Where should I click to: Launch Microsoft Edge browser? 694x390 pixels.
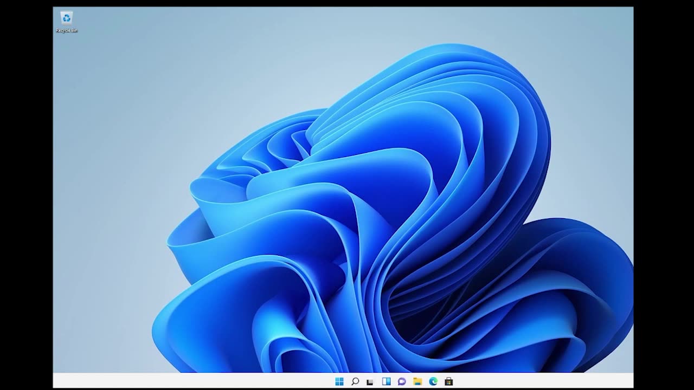pos(433,381)
